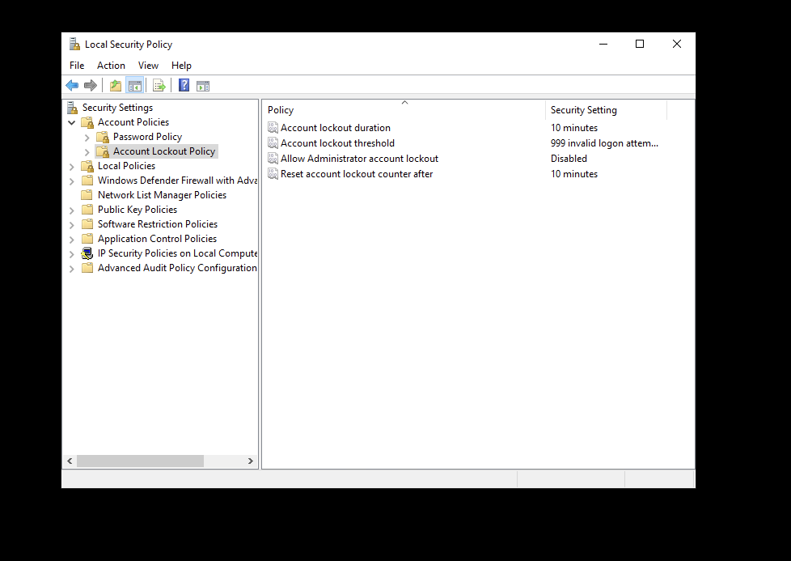Toggle the Show/Hide Console Tree icon
The height and width of the screenshot is (561, 791).
[135, 86]
